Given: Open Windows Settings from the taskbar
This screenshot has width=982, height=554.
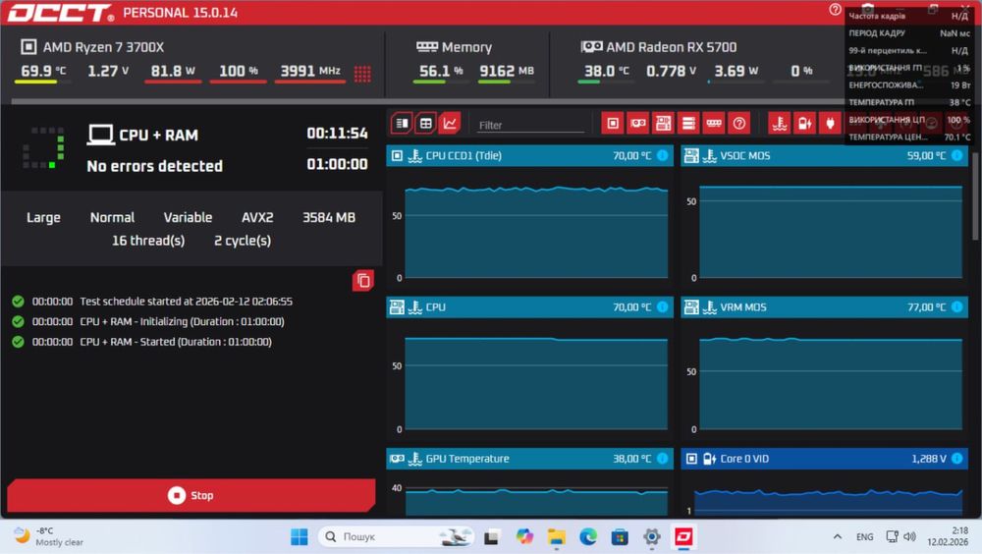Looking at the screenshot, I should click(x=652, y=537).
